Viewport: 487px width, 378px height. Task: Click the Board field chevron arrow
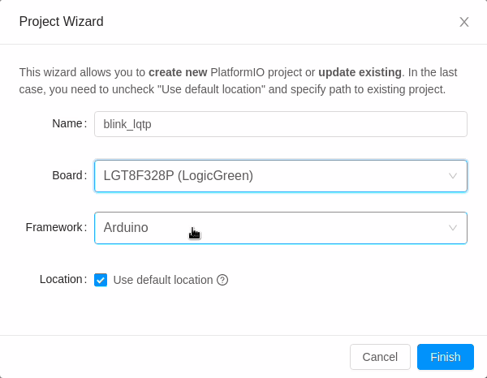453,176
